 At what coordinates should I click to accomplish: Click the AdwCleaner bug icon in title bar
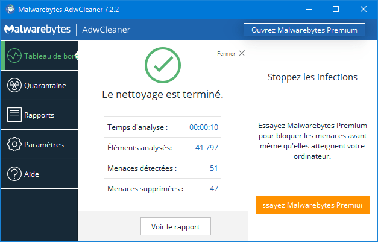click(x=10, y=10)
